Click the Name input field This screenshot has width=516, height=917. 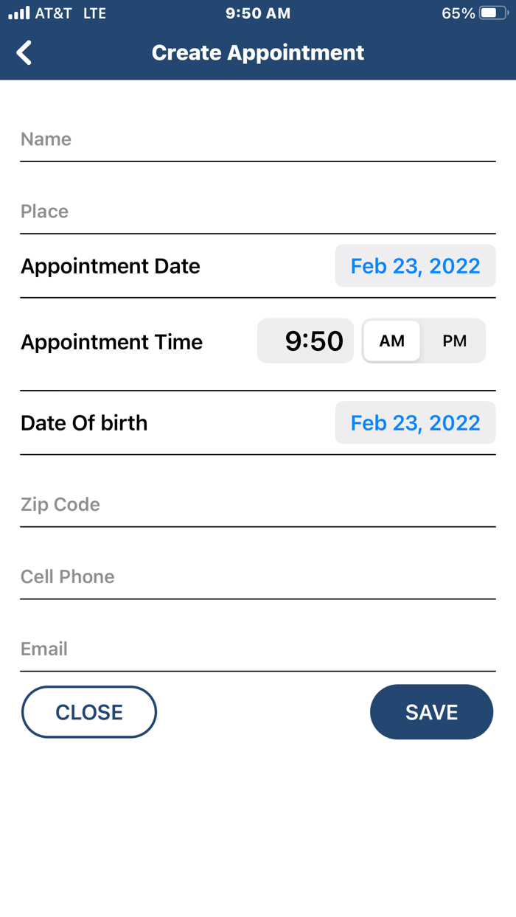[x=258, y=140]
